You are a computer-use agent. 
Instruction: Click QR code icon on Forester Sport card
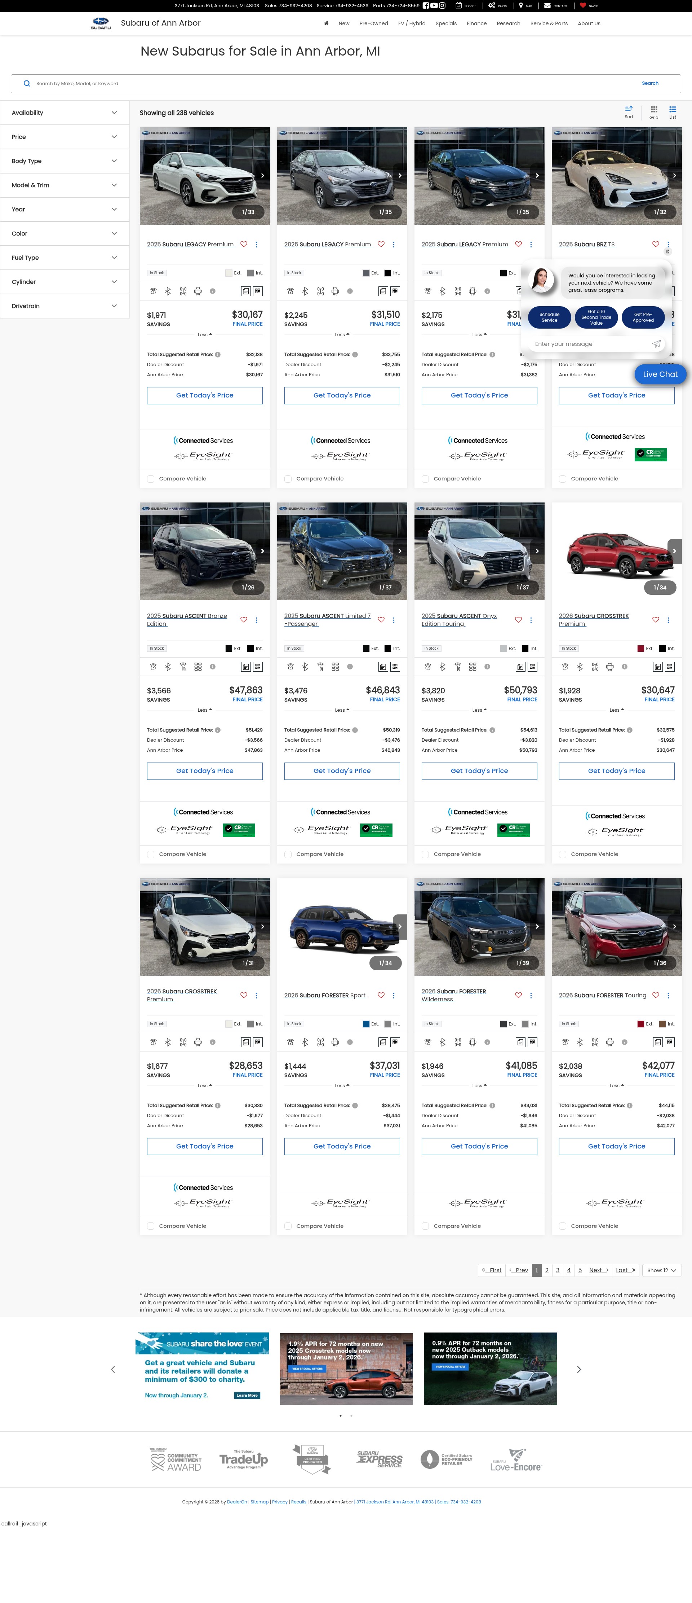(395, 1042)
